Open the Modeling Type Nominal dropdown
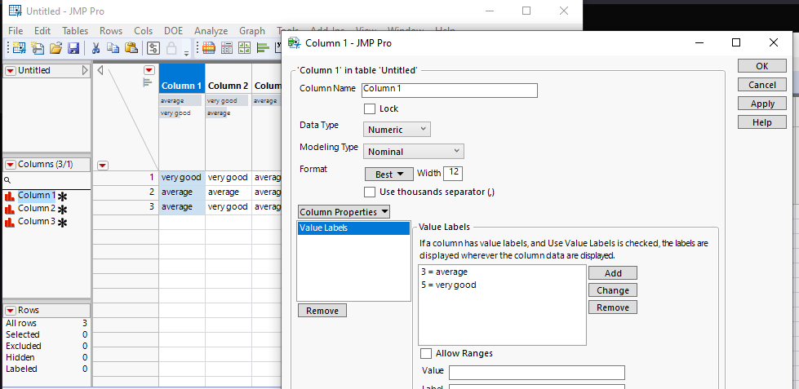799x389 pixels. (x=413, y=151)
